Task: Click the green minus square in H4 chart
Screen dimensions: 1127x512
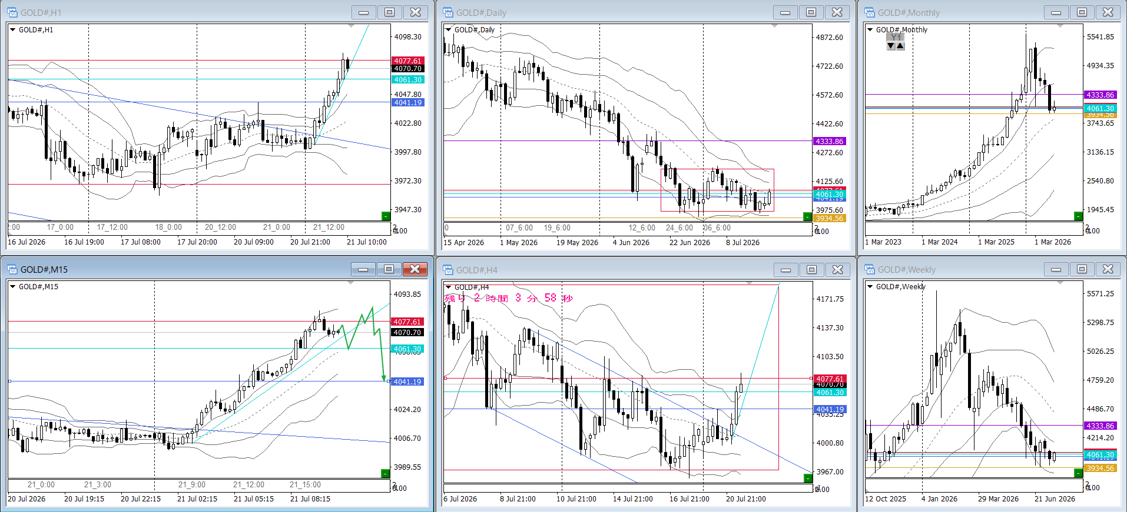Action: (808, 478)
